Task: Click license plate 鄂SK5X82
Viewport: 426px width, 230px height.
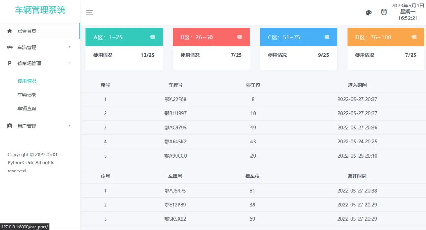Action: [175, 219]
